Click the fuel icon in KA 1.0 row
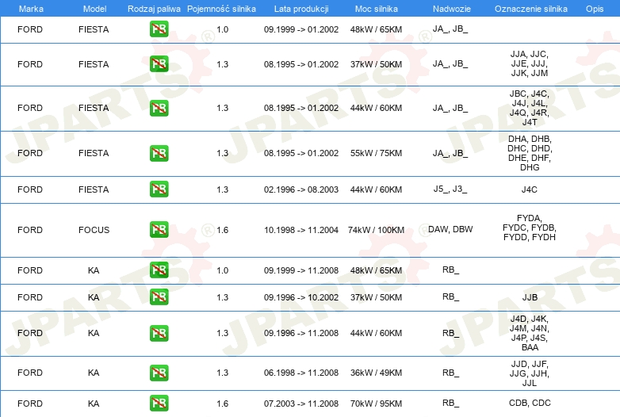 point(159,270)
